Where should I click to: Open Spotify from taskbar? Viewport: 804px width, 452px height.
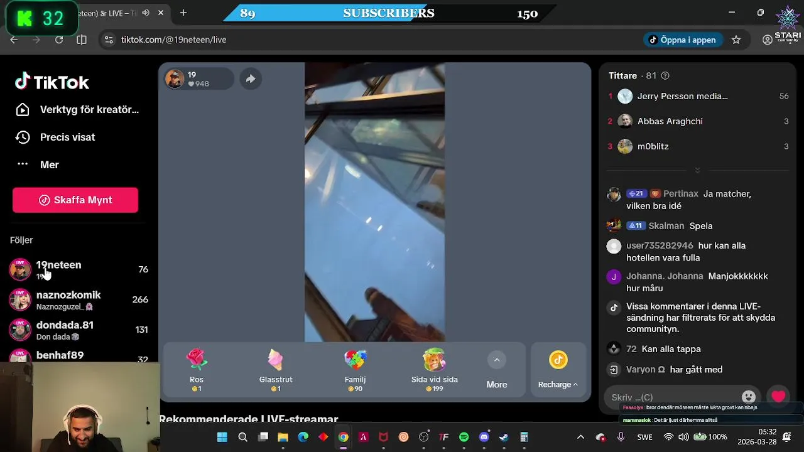(464, 437)
